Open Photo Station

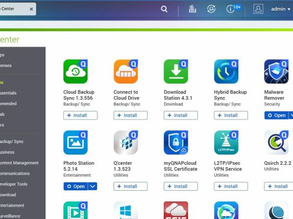(x=76, y=186)
